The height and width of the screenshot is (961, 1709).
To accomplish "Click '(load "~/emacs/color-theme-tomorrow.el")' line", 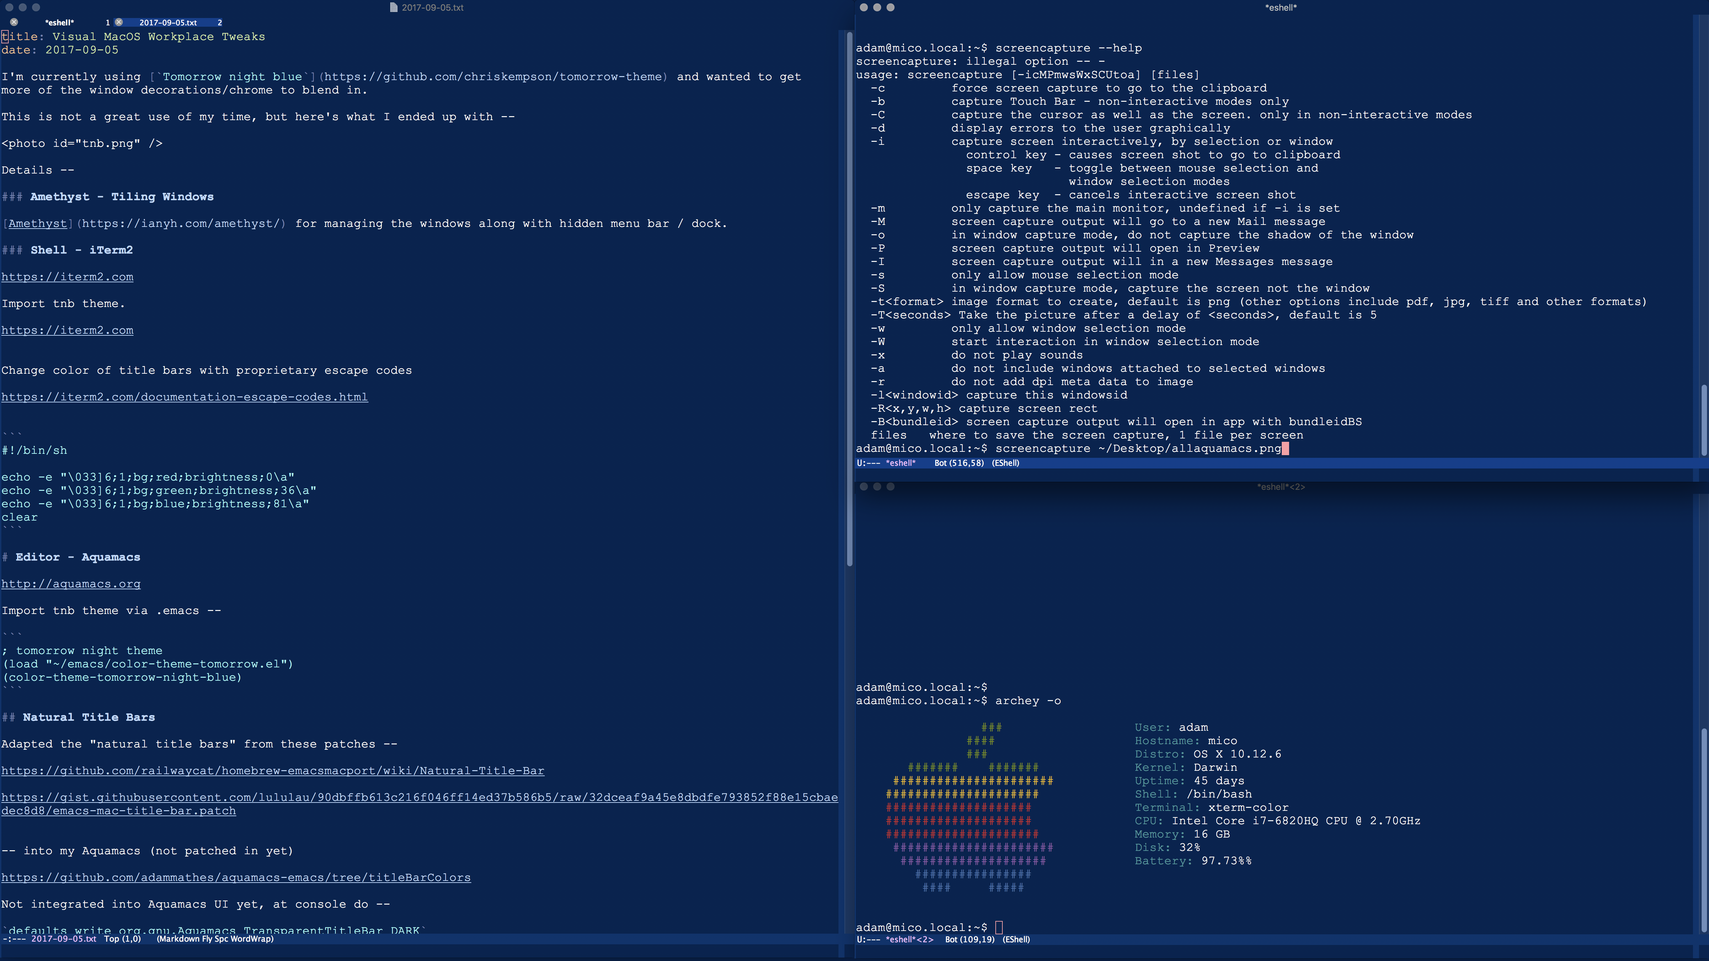I will (147, 665).
